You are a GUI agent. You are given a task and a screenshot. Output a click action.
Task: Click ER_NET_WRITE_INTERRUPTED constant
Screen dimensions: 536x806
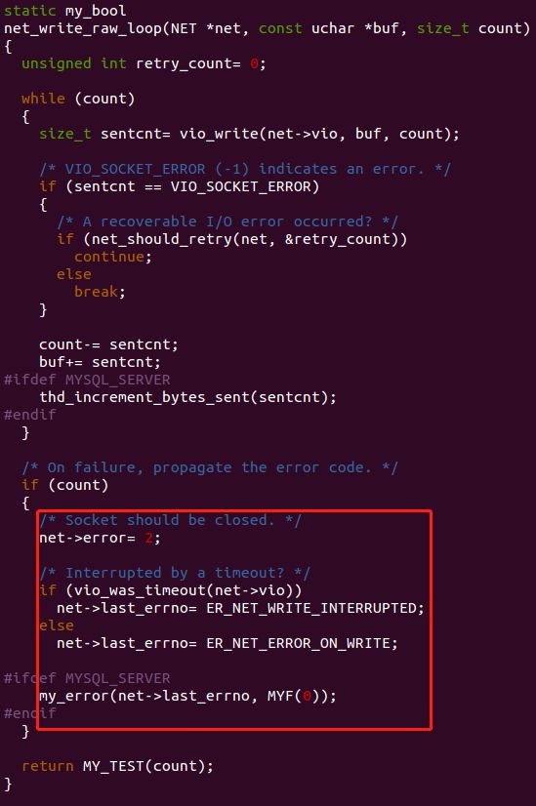click(x=311, y=608)
